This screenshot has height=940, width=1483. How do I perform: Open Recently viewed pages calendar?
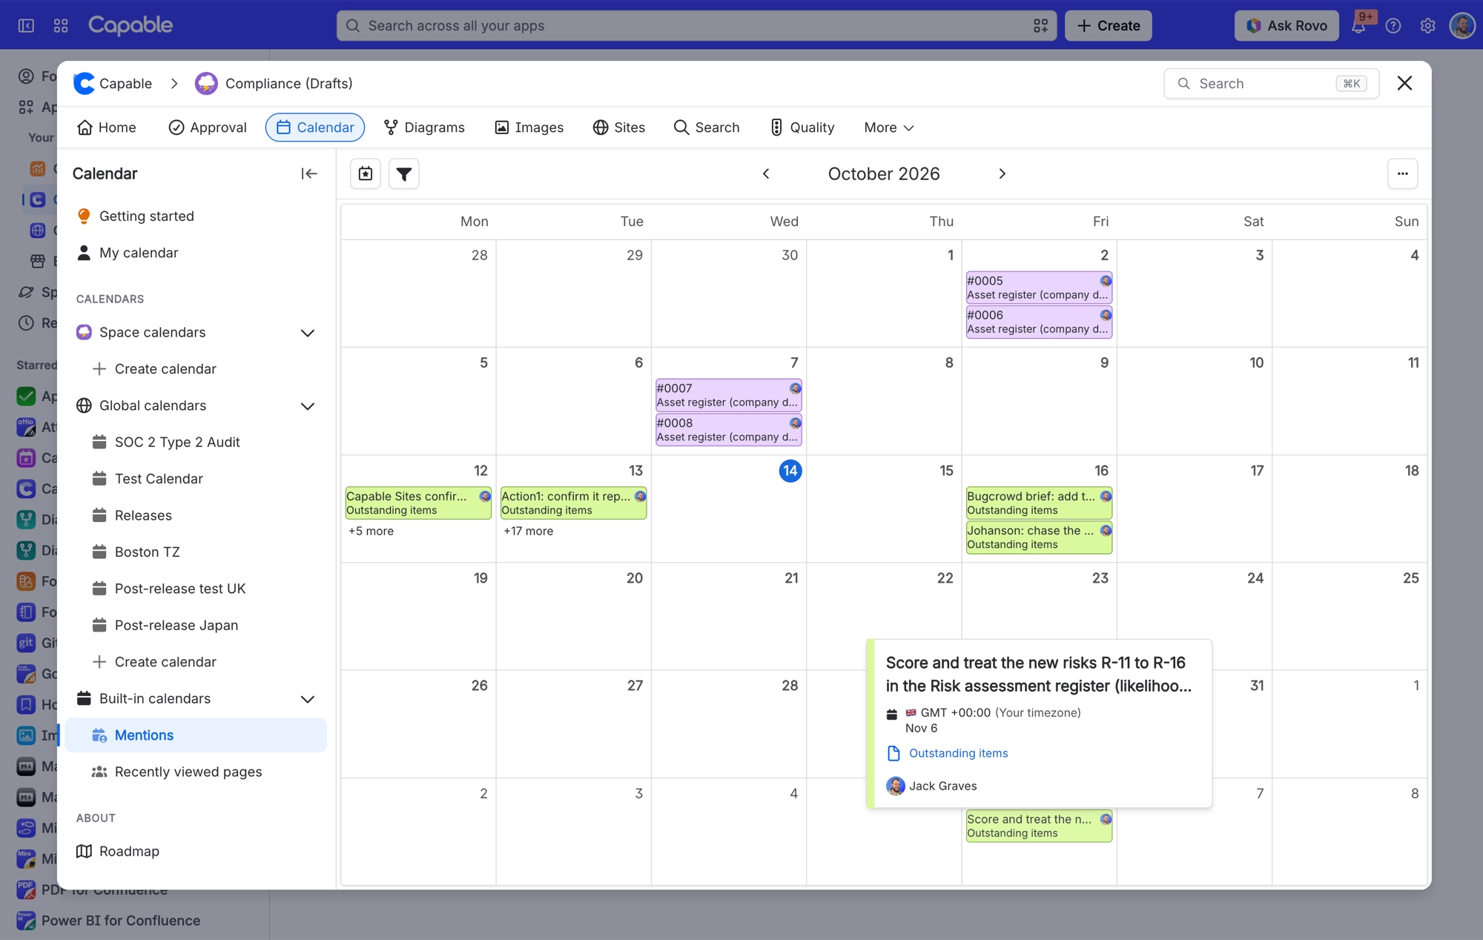pos(196,772)
